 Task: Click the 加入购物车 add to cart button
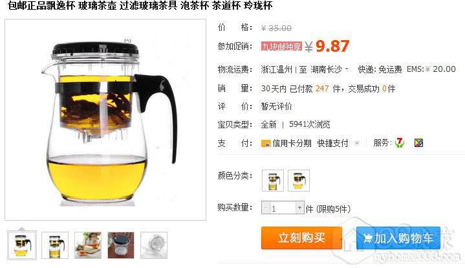tap(398, 238)
